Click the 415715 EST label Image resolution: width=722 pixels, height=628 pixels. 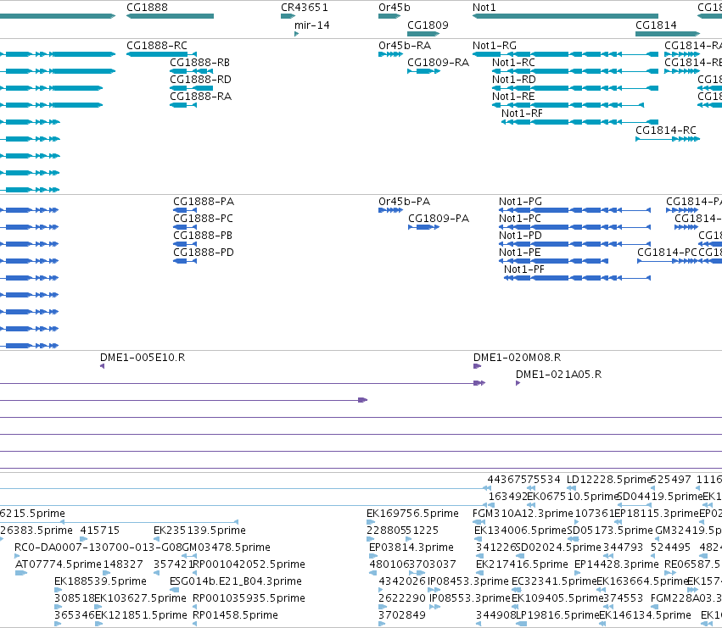point(100,531)
